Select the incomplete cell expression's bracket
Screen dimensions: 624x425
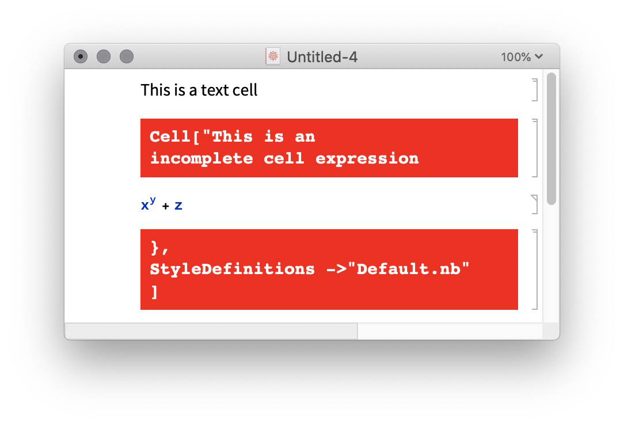point(535,148)
